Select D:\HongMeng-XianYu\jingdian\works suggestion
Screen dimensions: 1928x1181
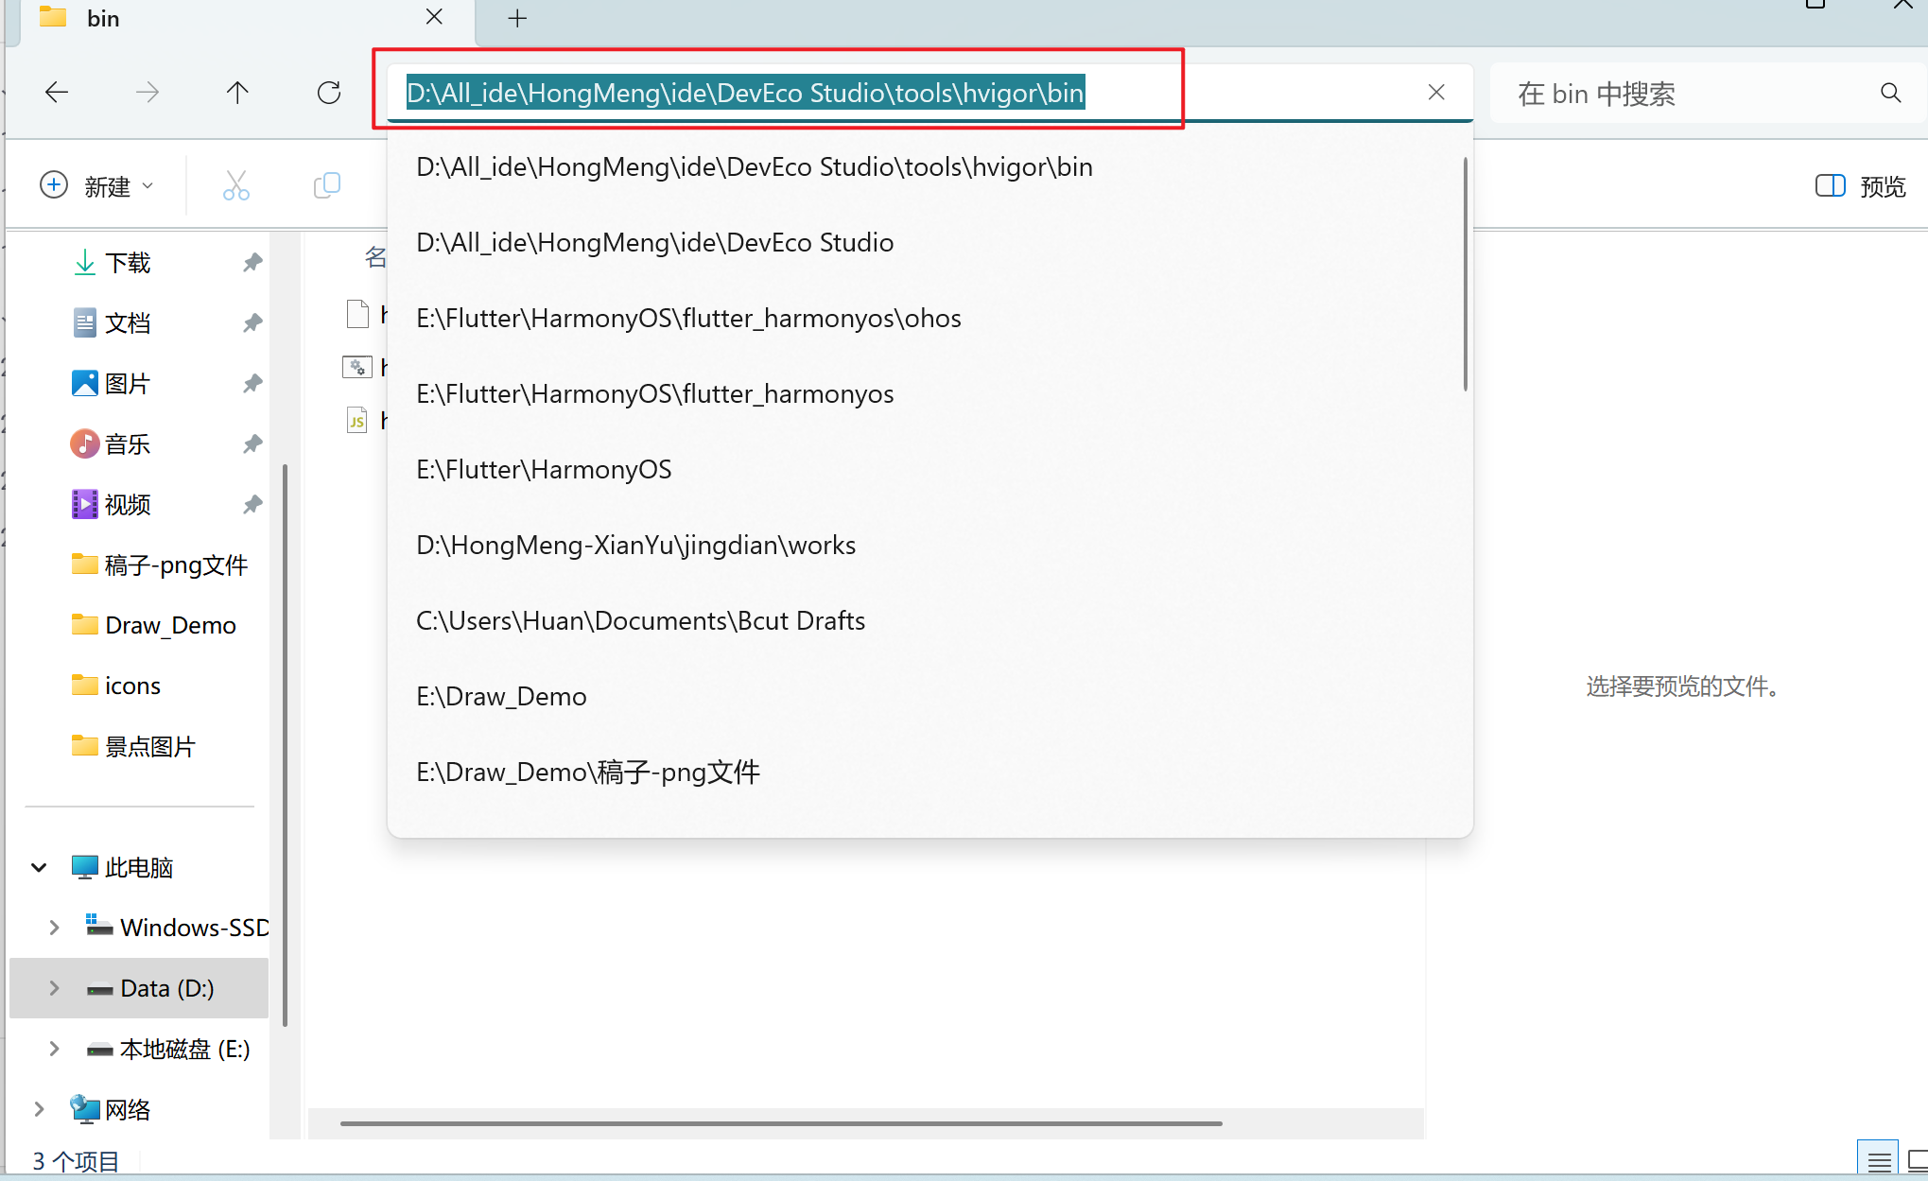635,546
